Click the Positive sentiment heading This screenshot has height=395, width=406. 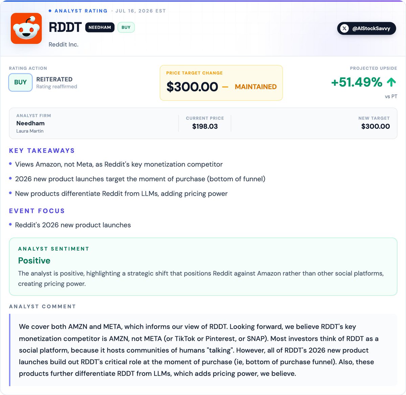tap(34, 260)
